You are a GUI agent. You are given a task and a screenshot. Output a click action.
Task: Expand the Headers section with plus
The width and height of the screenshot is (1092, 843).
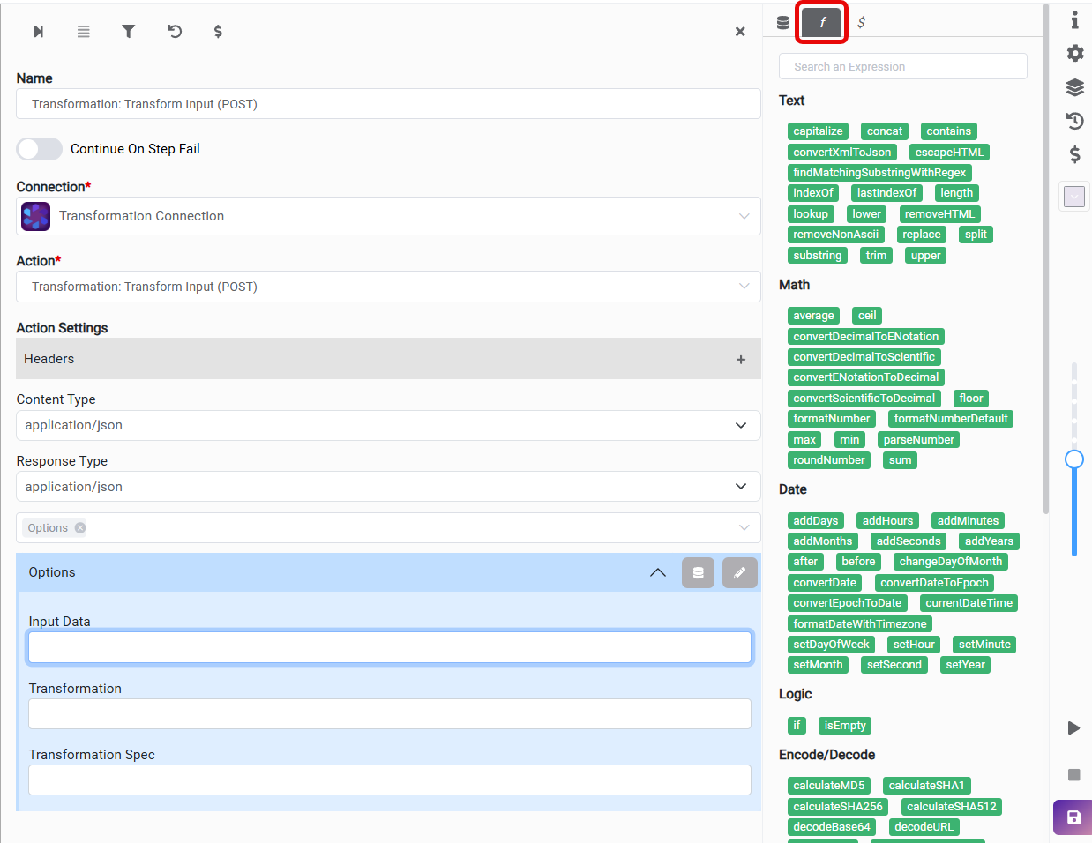pos(741,360)
